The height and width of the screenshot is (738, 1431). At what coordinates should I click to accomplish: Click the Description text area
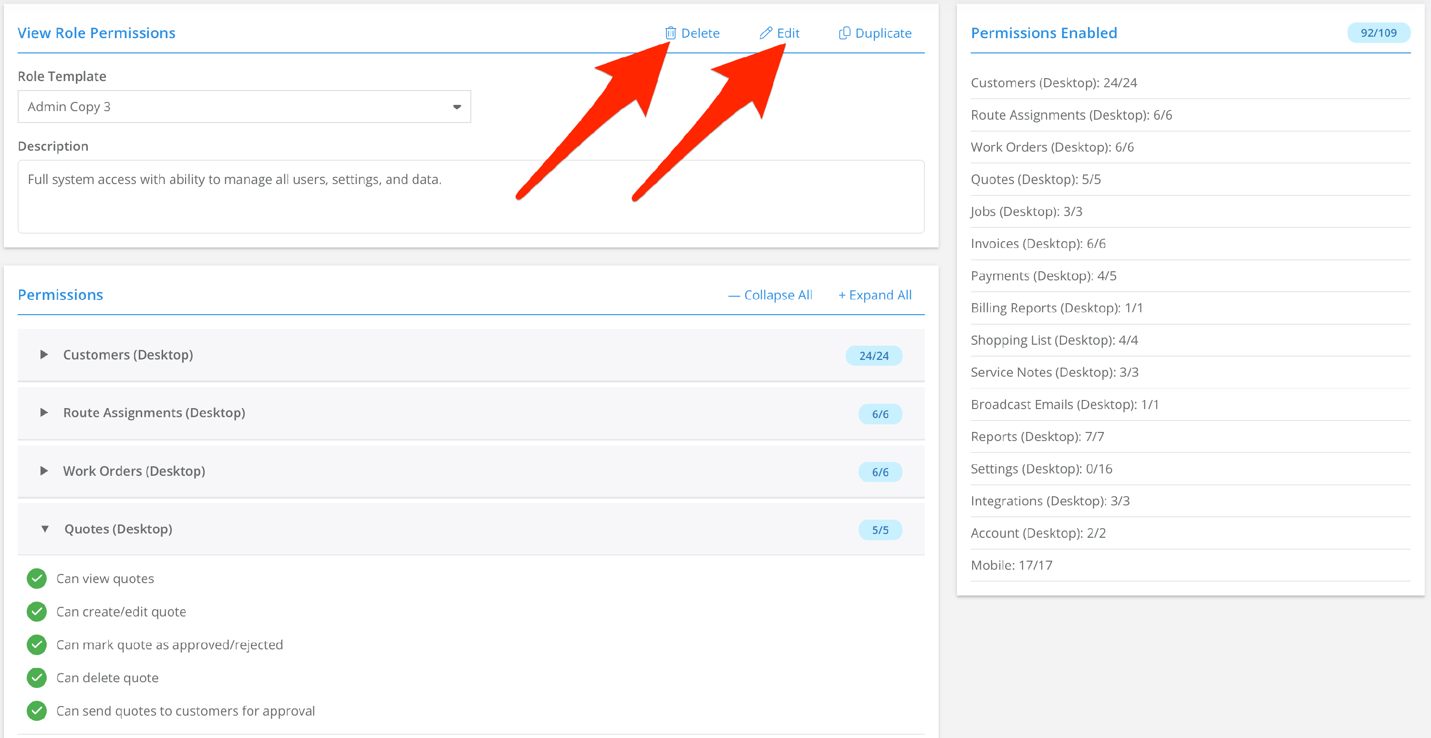coord(470,196)
